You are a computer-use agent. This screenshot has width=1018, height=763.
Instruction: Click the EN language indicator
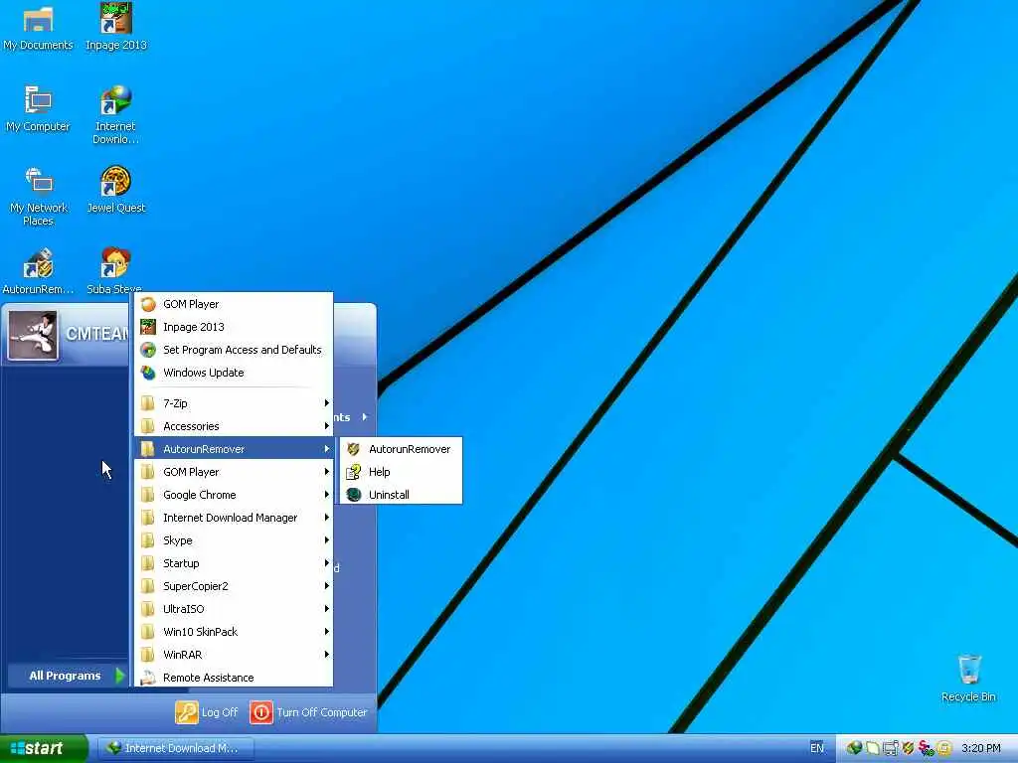point(817,748)
